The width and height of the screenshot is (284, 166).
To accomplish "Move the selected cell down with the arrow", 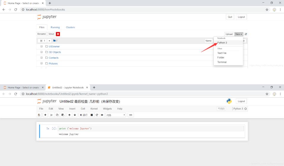I will (75, 115).
